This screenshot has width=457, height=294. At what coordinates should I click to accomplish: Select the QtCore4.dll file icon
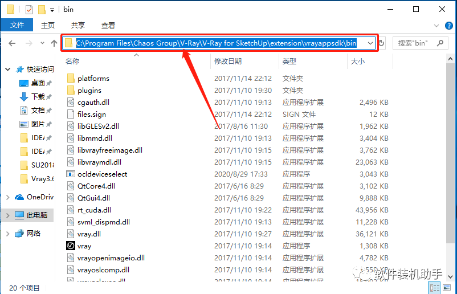[71, 186]
